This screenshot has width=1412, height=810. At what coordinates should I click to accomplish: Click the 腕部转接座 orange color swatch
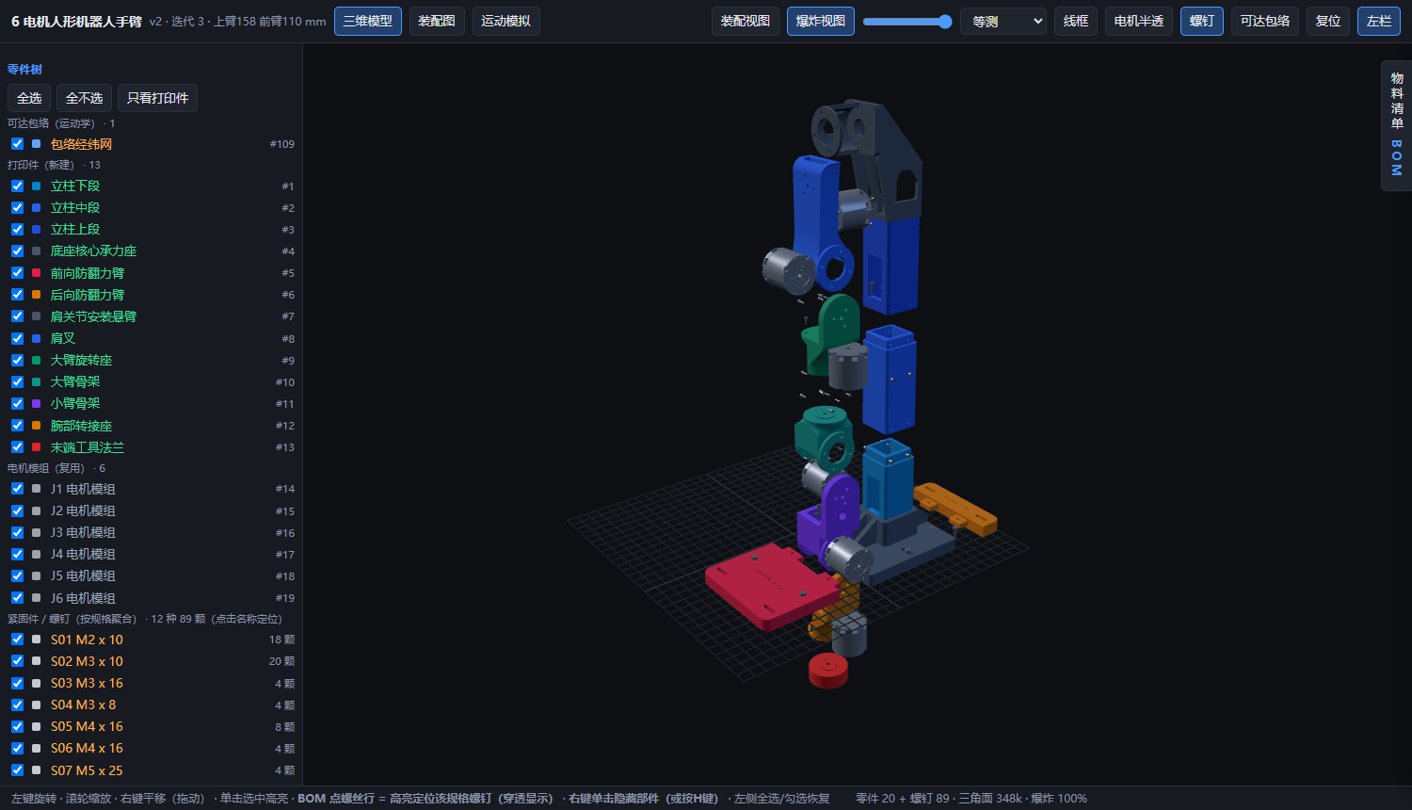tap(36, 426)
